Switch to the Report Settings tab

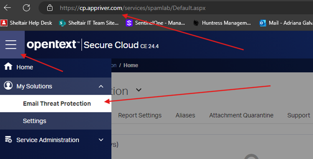point(140,115)
